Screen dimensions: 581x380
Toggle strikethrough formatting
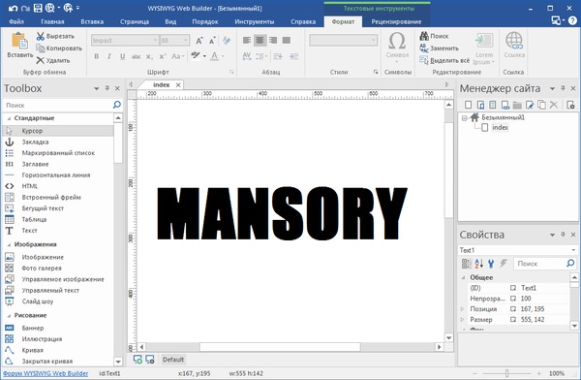136,56
